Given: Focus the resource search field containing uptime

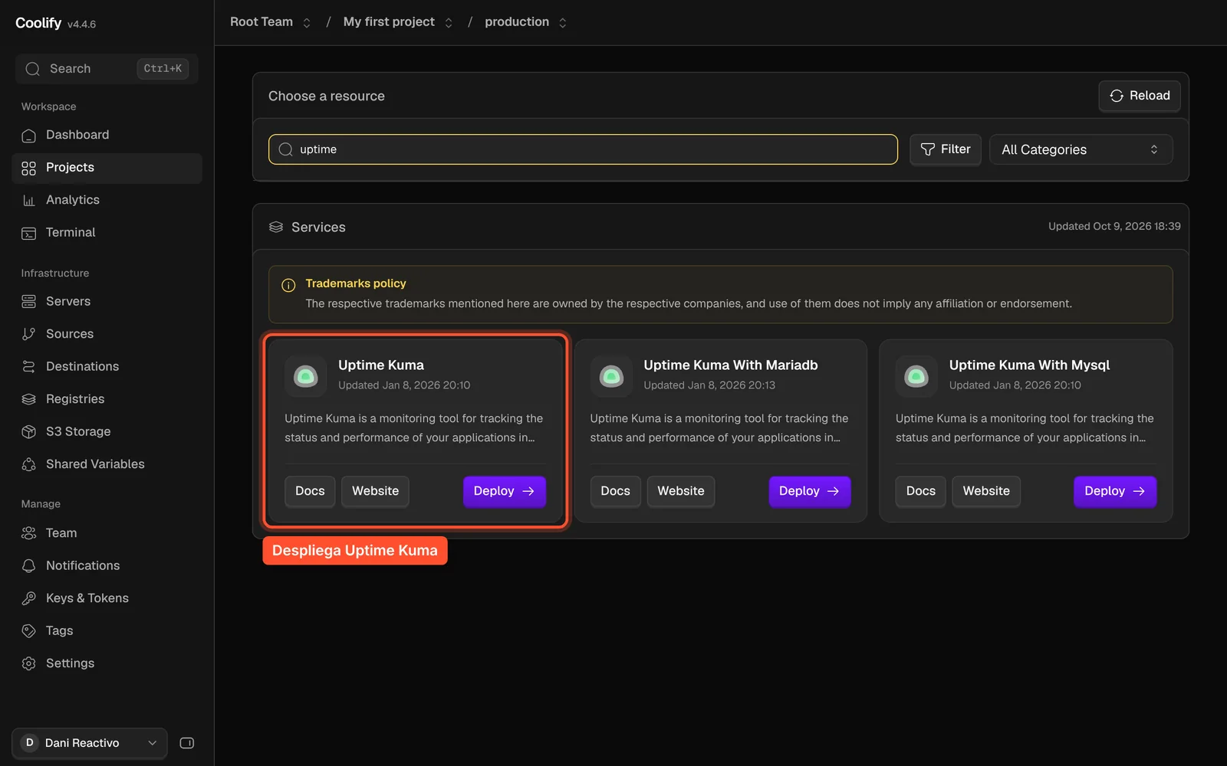Looking at the screenshot, I should point(583,149).
